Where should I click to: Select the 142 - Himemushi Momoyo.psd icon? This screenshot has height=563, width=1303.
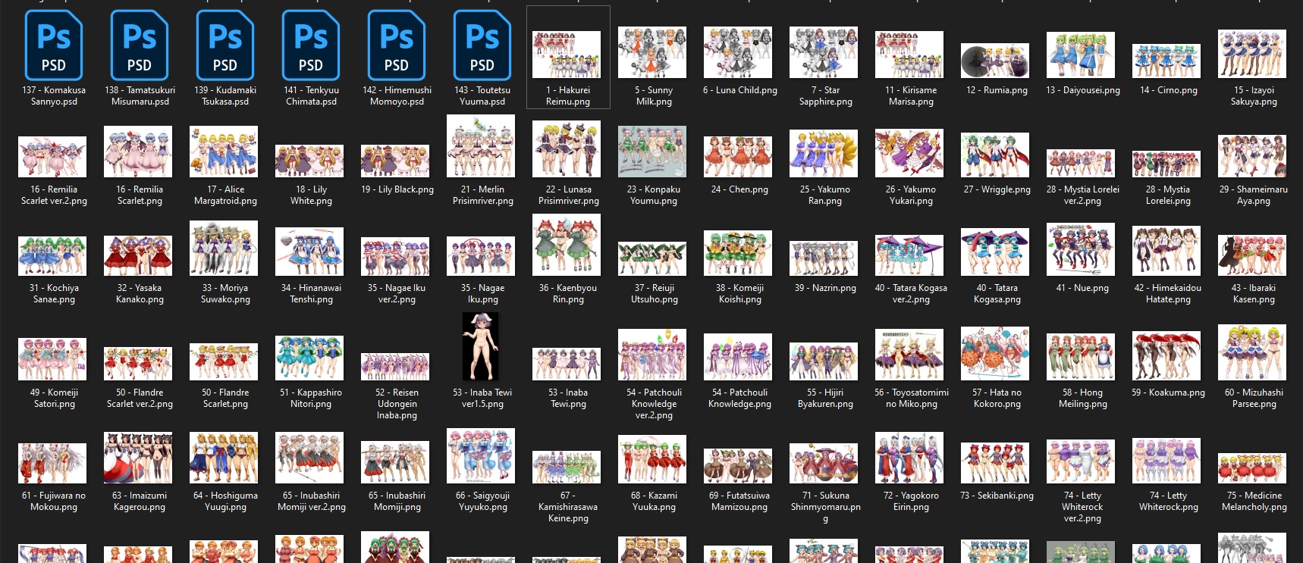click(x=397, y=45)
